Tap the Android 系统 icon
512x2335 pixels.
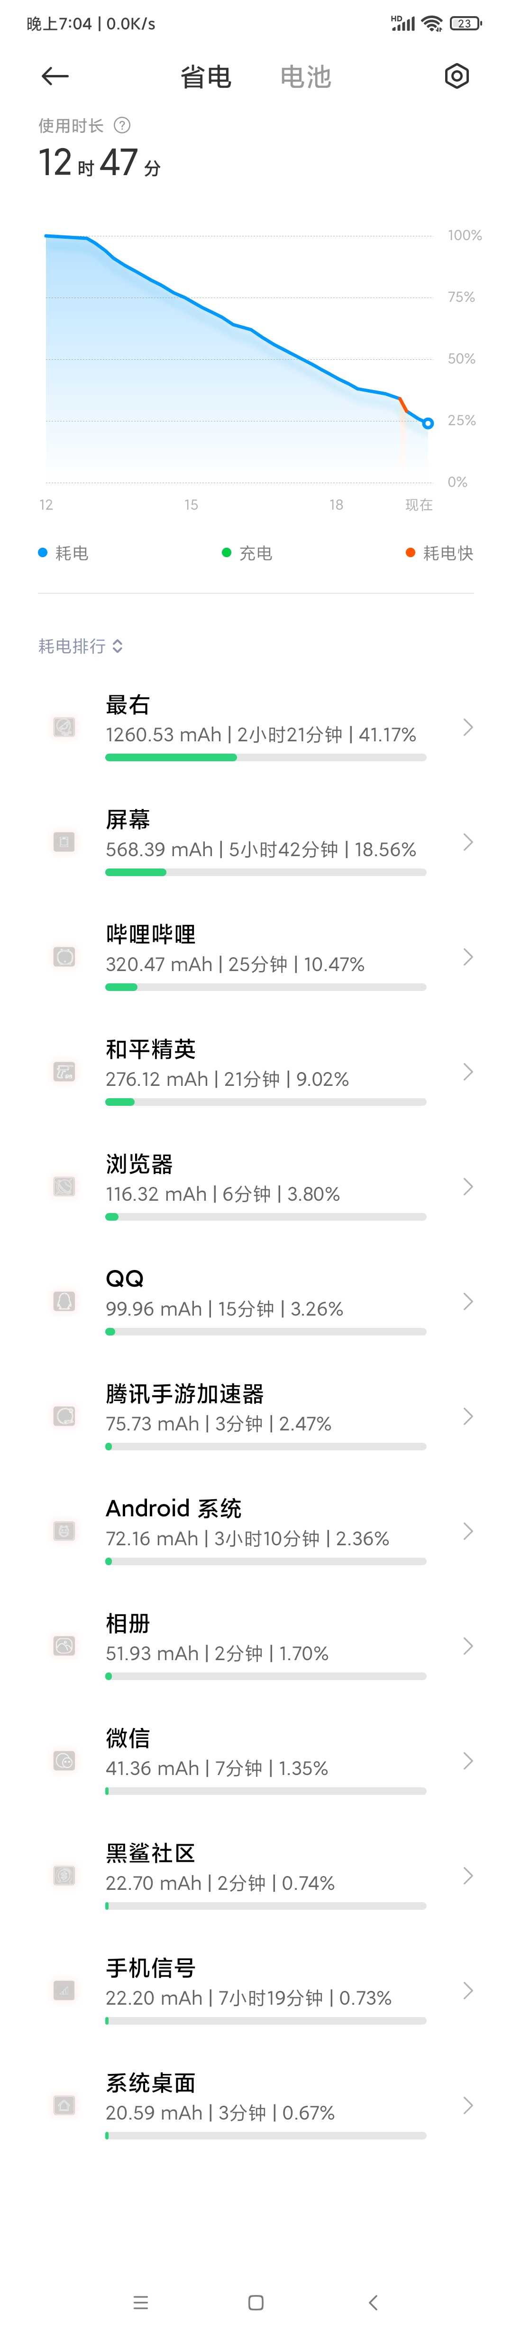(x=64, y=1531)
